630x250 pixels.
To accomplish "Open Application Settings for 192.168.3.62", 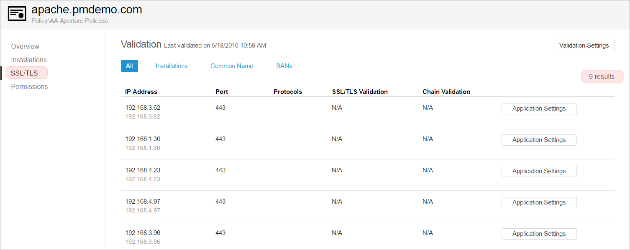I will coord(539,109).
